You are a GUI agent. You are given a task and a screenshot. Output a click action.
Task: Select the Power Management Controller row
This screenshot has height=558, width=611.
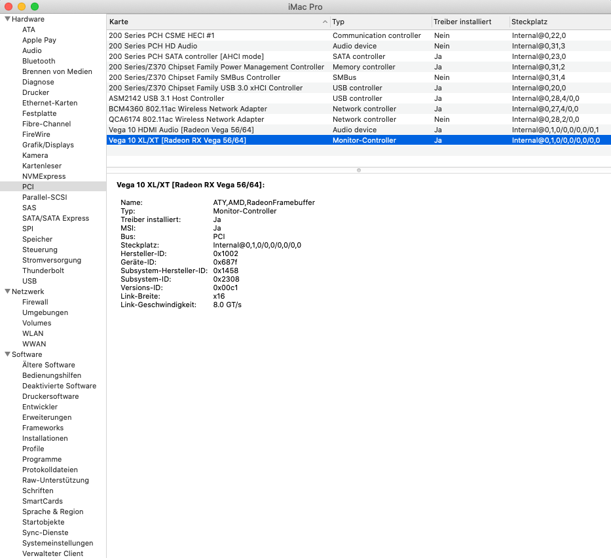[358, 67]
